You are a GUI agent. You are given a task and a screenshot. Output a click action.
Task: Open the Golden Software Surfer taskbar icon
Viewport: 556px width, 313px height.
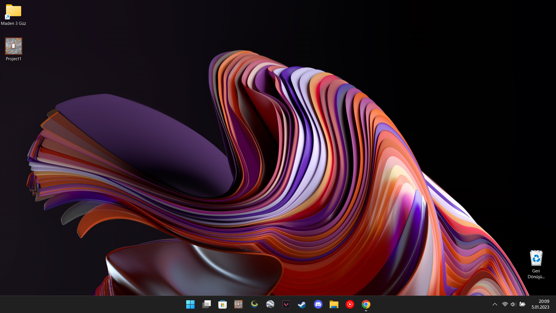254,304
